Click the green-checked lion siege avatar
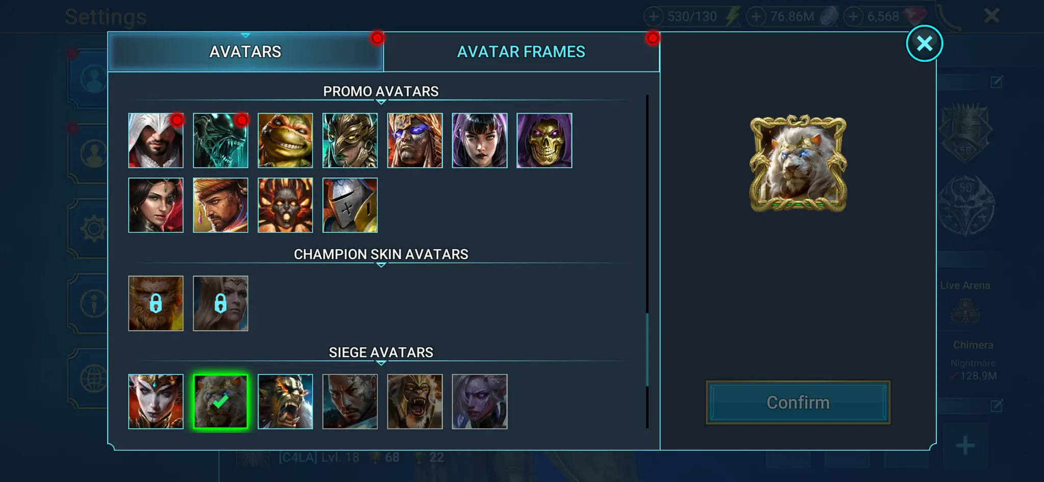The width and height of the screenshot is (1044, 482). point(220,402)
